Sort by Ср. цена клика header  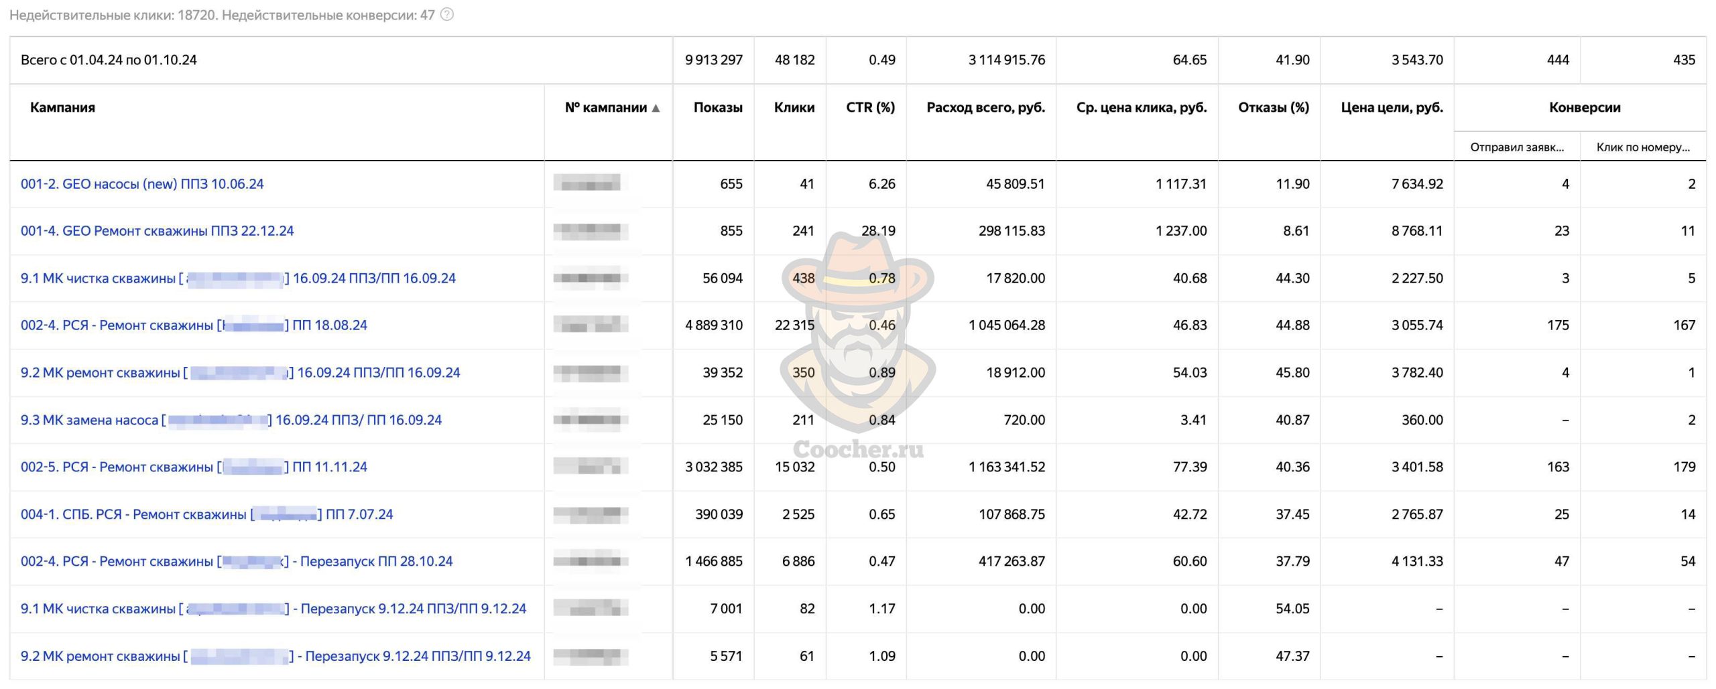(x=1141, y=108)
